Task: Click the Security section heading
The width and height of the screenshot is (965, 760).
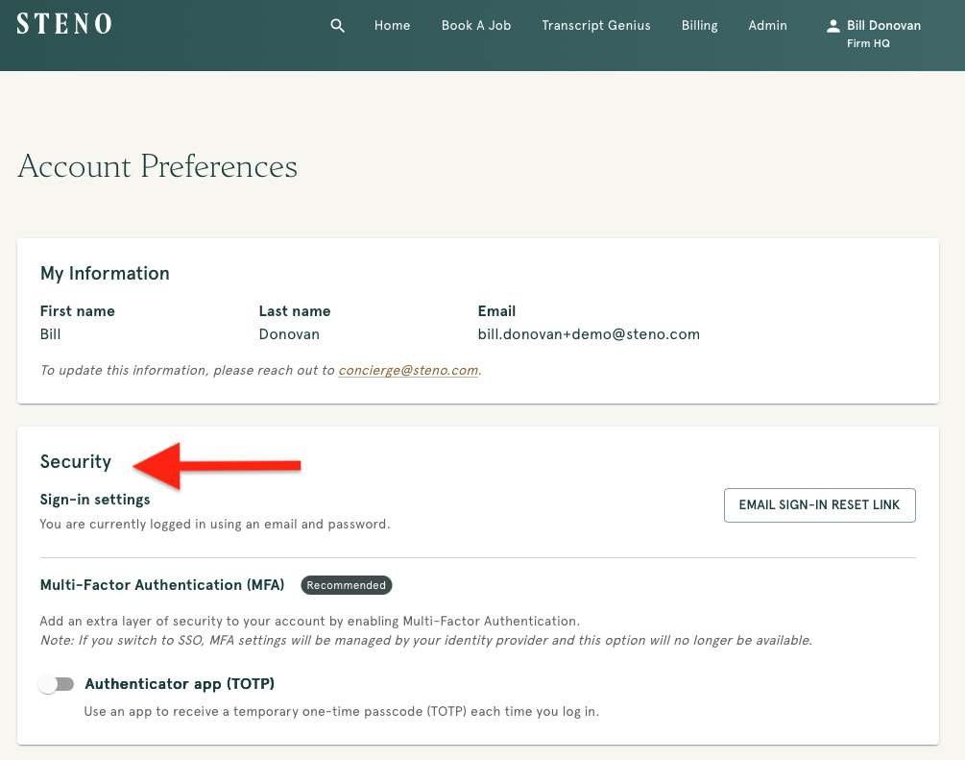Action: click(76, 461)
